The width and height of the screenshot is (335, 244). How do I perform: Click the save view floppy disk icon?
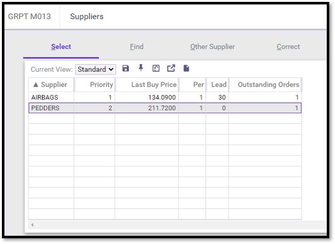(126, 69)
